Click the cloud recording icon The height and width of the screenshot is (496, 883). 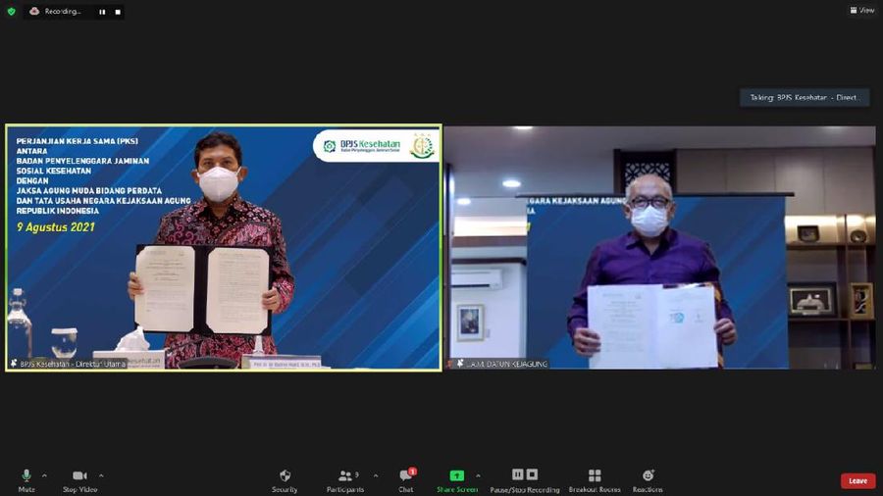point(34,11)
